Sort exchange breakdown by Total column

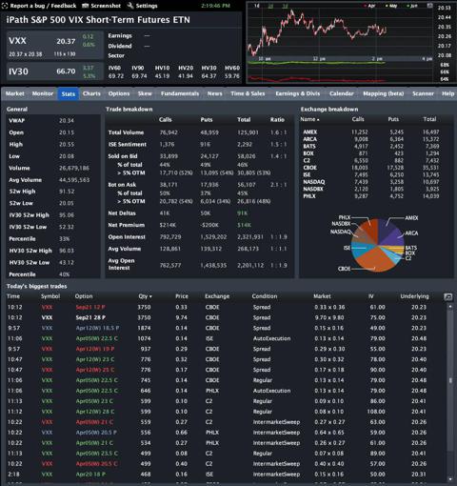429,119
